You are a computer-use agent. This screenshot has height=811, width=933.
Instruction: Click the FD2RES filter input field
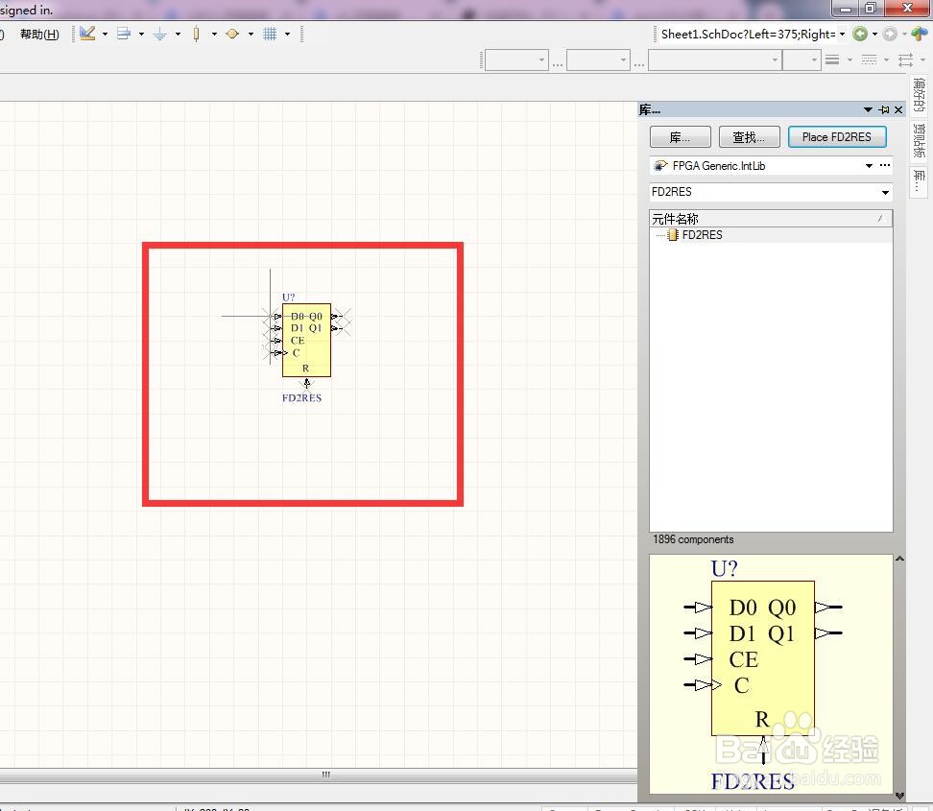(x=765, y=192)
